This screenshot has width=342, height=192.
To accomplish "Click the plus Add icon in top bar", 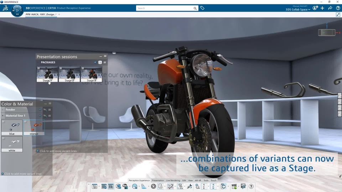I will (x=322, y=8).
